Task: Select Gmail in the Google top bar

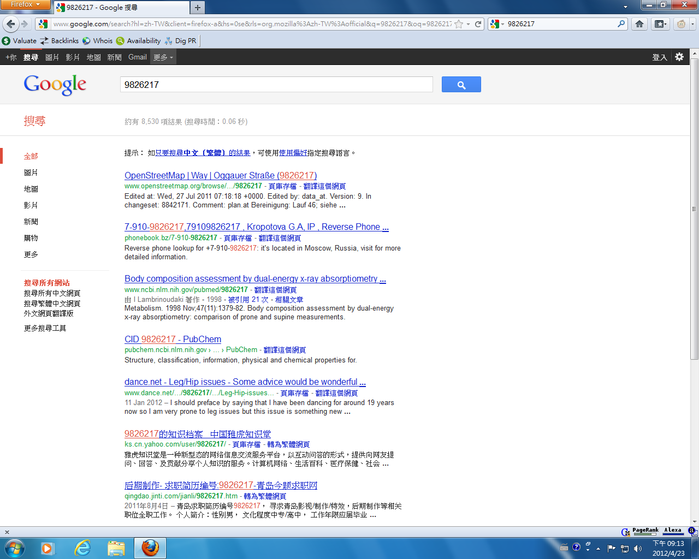Action: [x=138, y=57]
